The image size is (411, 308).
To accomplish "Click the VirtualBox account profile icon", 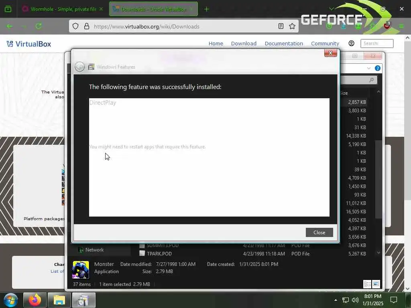I will point(351,43).
